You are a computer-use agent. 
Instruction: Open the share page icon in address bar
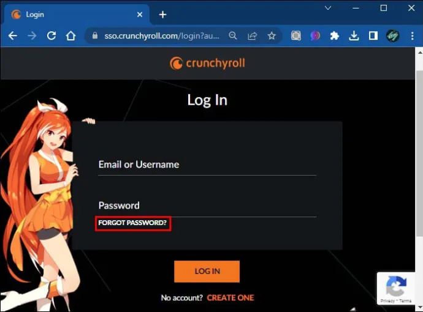[x=252, y=35]
